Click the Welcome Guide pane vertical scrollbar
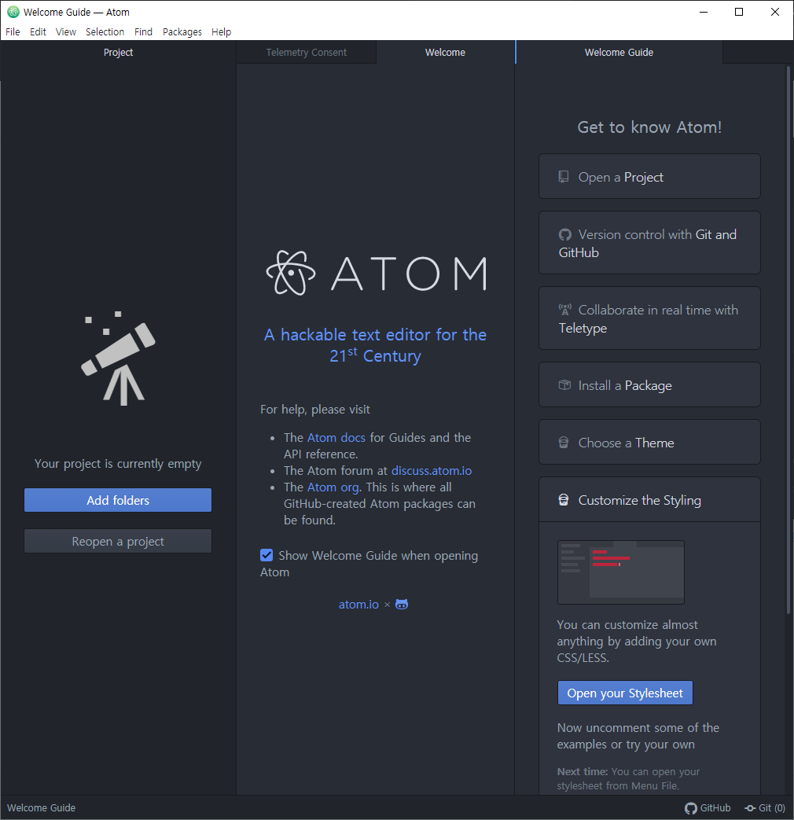794x820 pixels. click(x=788, y=340)
